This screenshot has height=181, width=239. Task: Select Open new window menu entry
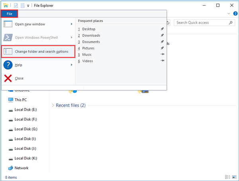pos(38,24)
